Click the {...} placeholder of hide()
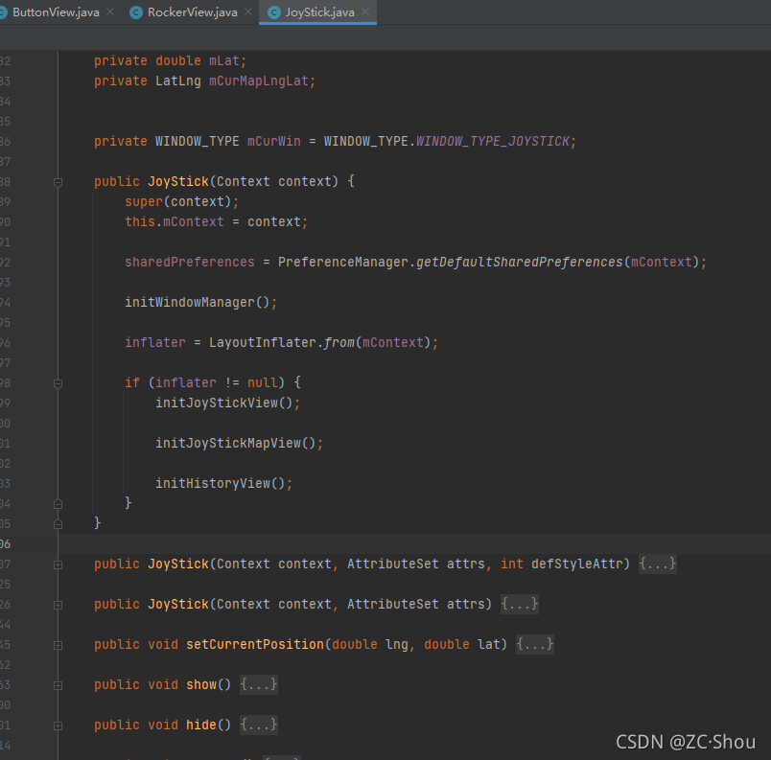 [x=259, y=725]
